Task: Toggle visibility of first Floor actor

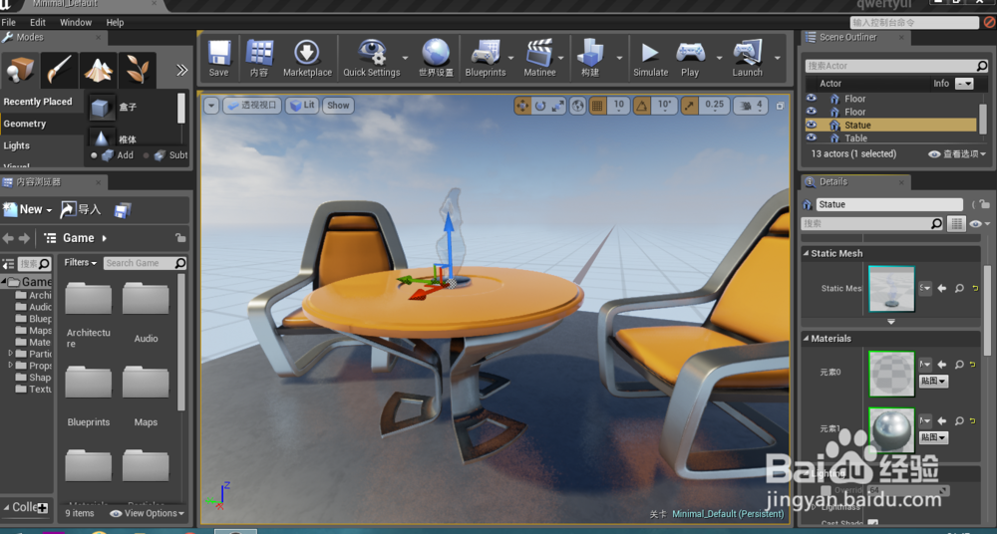Action: pos(812,99)
